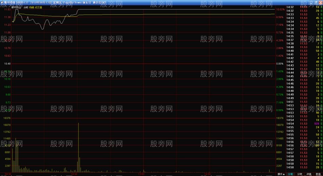The image size is (323, 176).
Task: Select the 14:41 trade row
Action: (x=304, y=54)
